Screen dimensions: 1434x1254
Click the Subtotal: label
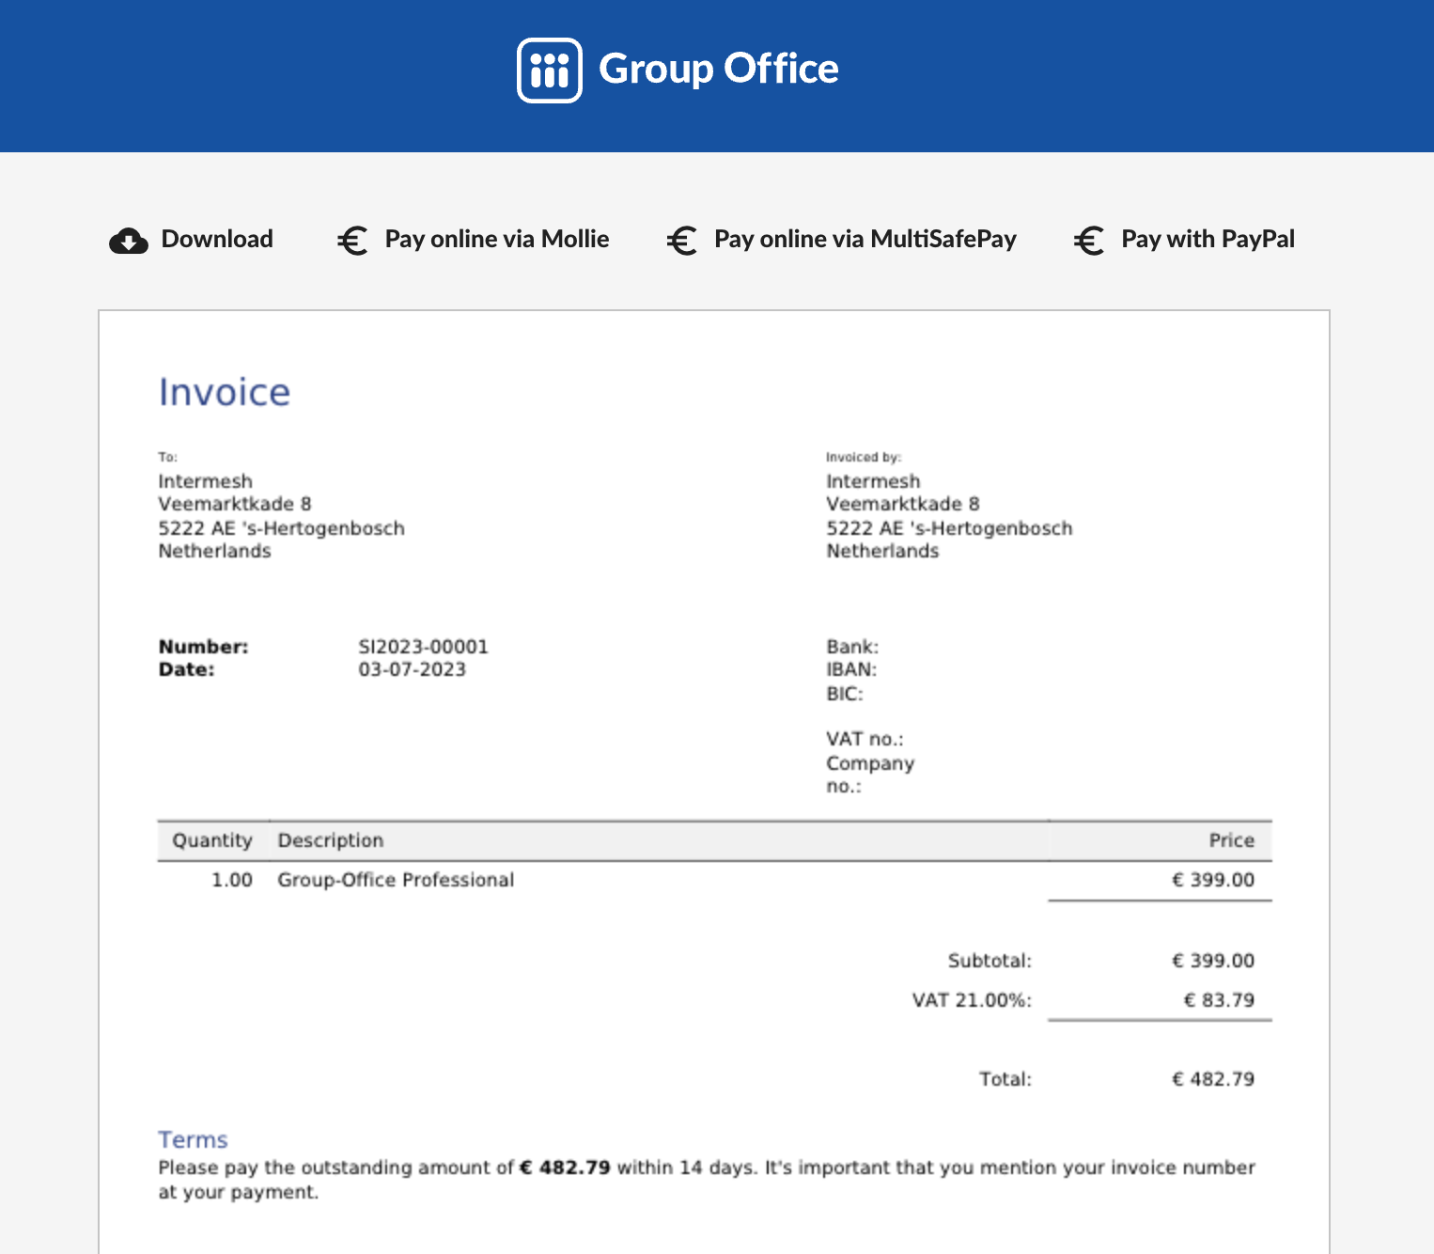pyautogui.click(x=990, y=961)
